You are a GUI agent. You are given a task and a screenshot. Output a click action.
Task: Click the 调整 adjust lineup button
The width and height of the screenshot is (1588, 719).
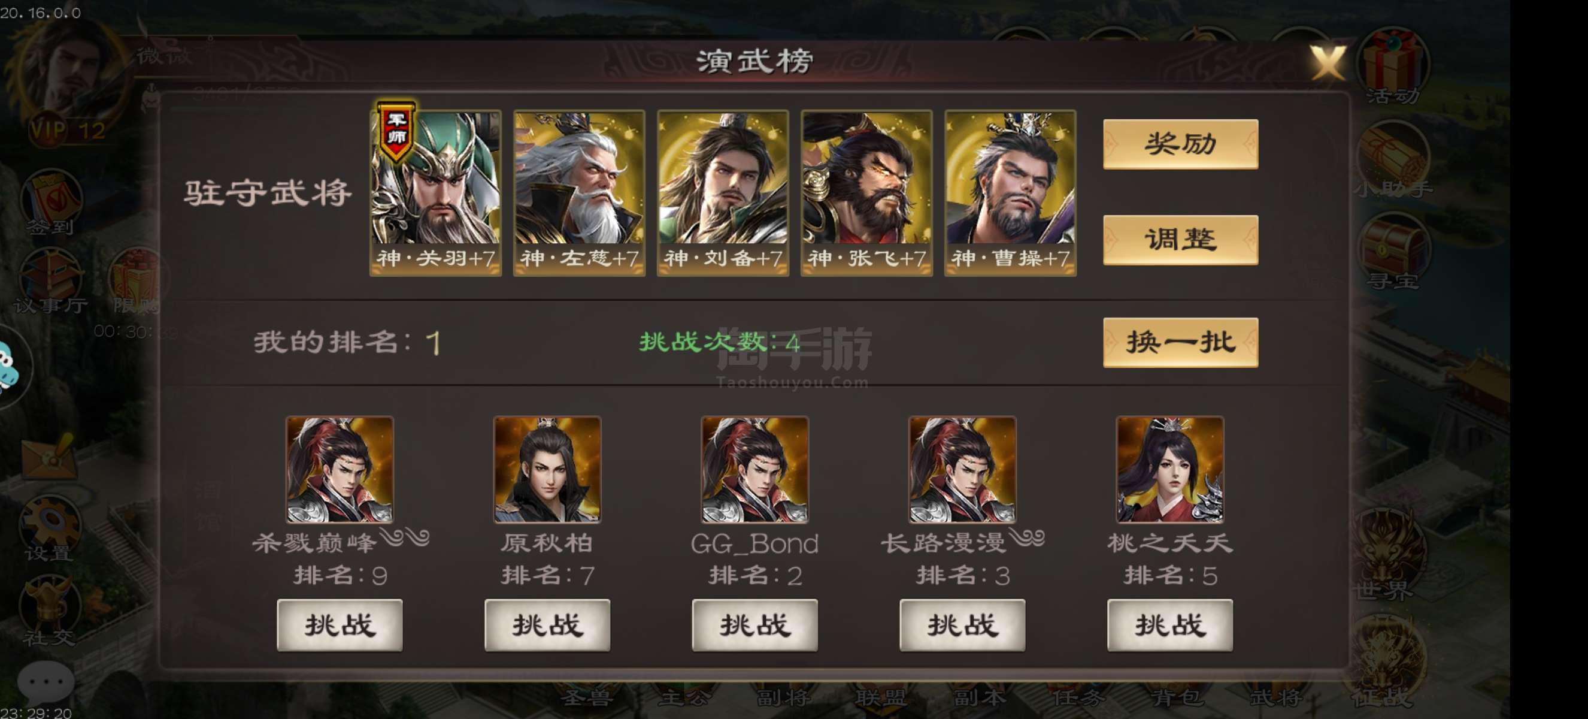tap(1180, 240)
